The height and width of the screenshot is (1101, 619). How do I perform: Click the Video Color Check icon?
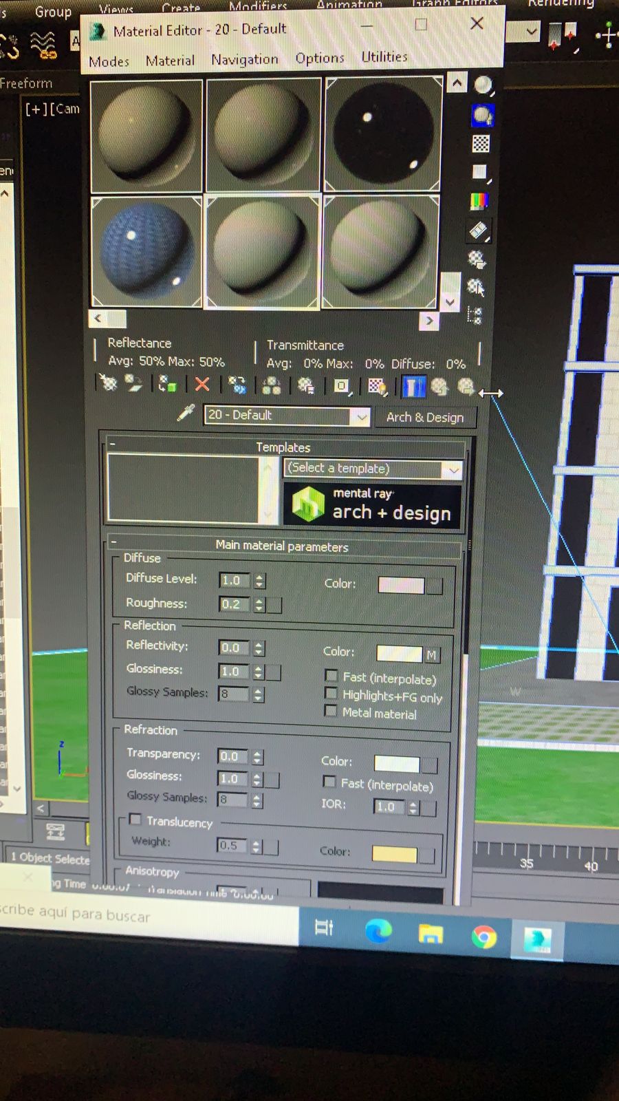tap(479, 201)
